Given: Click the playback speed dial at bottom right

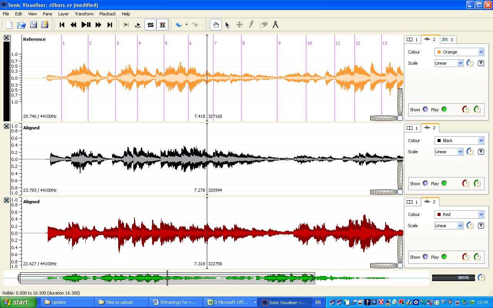Looking at the screenshot, I should (481, 278).
